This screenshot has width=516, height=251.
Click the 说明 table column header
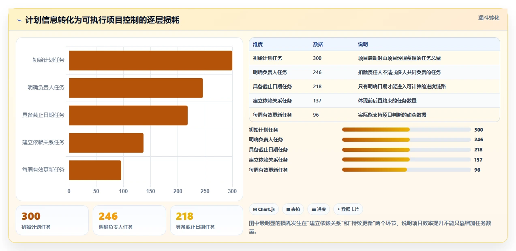(363, 45)
